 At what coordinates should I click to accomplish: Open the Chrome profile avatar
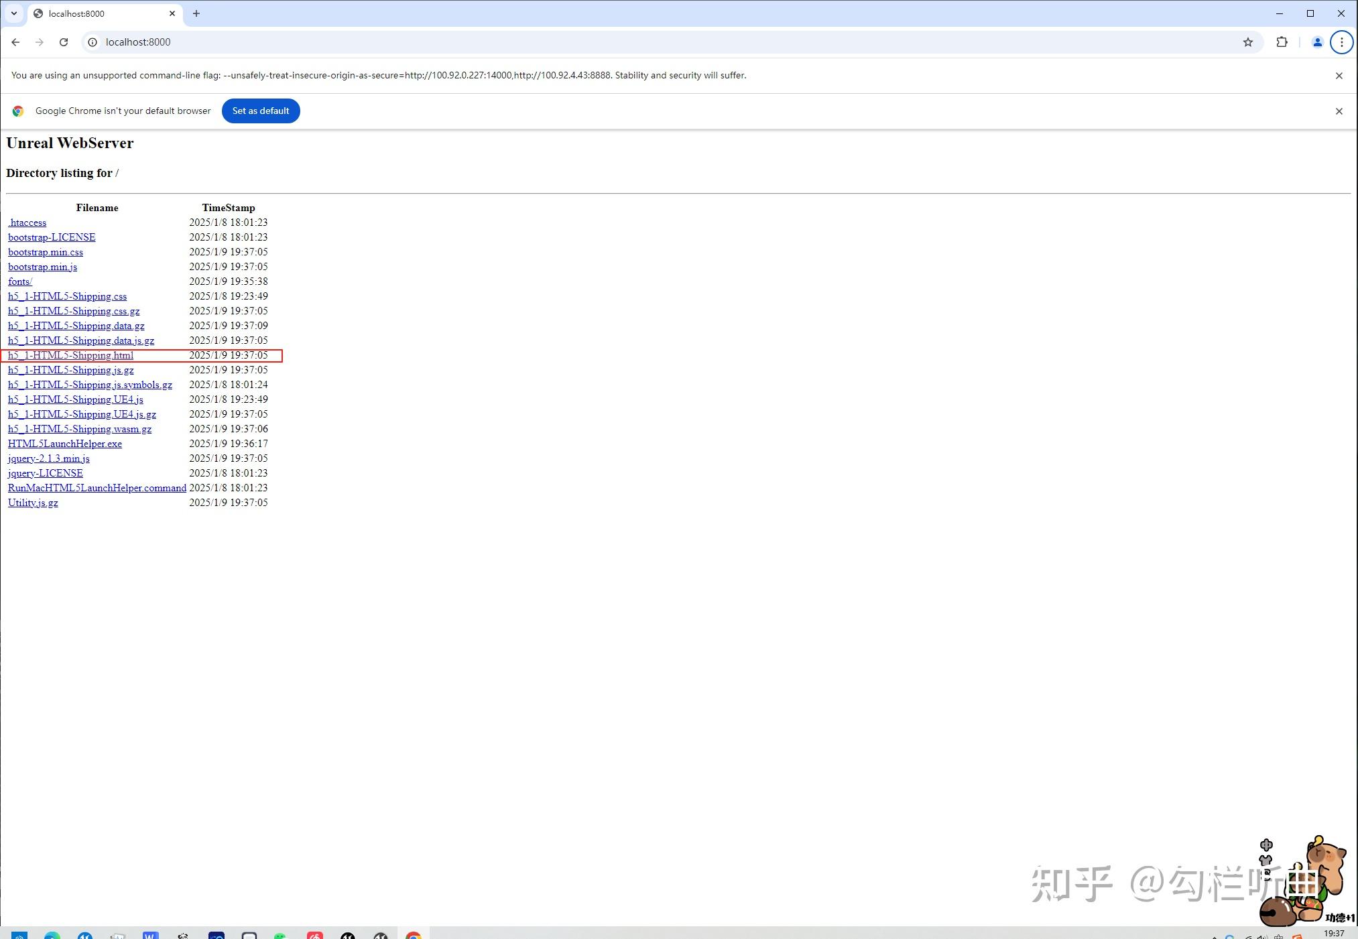[x=1316, y=42]
